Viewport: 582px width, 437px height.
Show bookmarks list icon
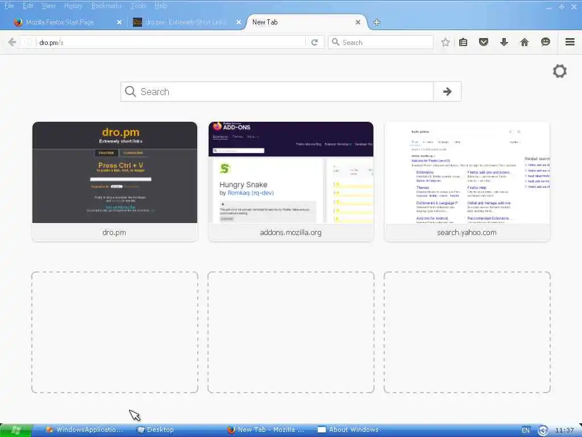tap(463, 42)
